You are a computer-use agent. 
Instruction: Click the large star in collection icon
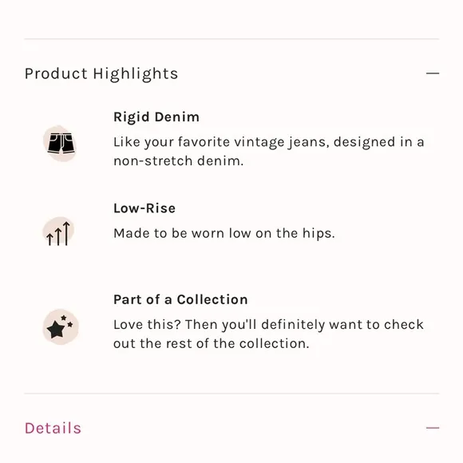click(x=56, y=330)
